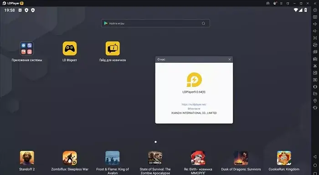Open multi-instance manager icon in sidebar
This screenshot has width=319, height=175.
pyautogui.click(x=315, y=52)
